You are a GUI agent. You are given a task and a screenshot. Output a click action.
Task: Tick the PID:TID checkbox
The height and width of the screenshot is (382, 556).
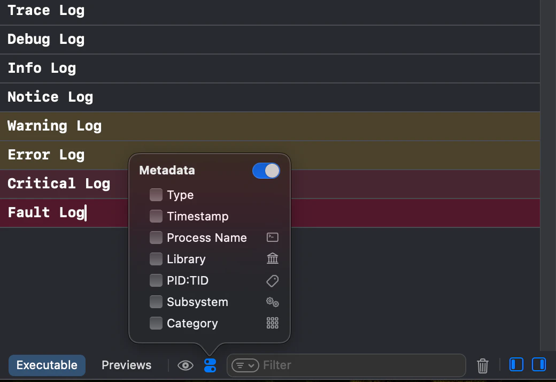156,280
